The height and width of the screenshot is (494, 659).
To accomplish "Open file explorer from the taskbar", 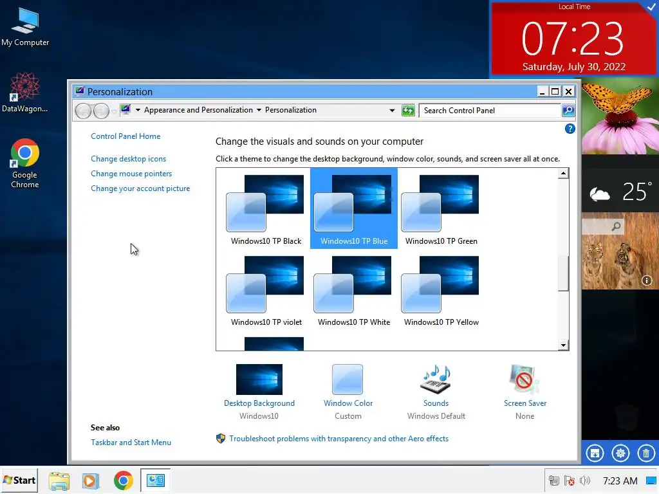I will pyautogui.click(x=59, y=480).
